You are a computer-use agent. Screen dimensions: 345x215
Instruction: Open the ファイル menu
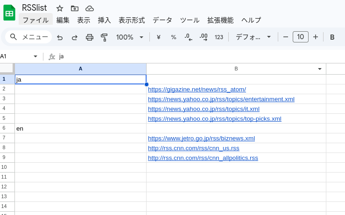click(x=35, y=20)
